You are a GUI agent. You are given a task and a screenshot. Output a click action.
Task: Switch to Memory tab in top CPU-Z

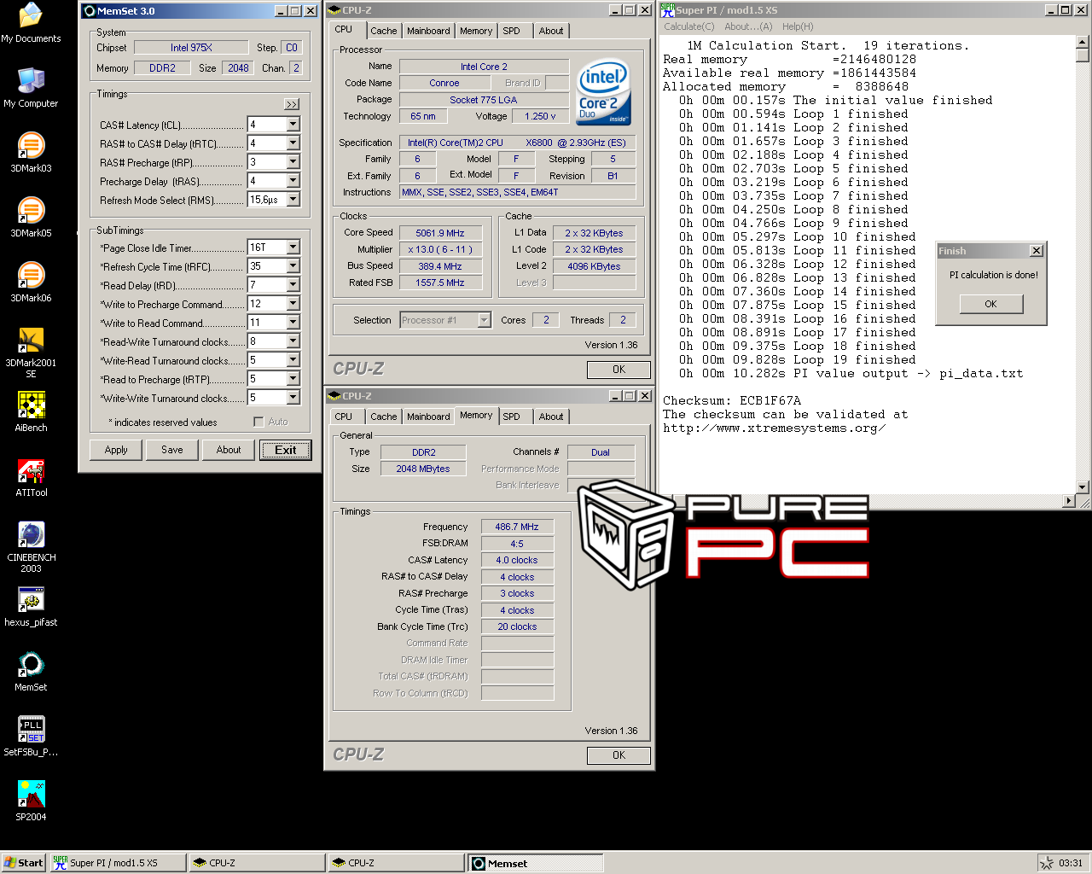476,31
